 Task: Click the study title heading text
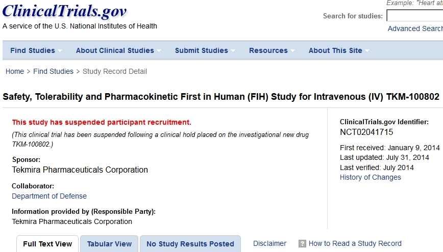click(x=221, y=96)
